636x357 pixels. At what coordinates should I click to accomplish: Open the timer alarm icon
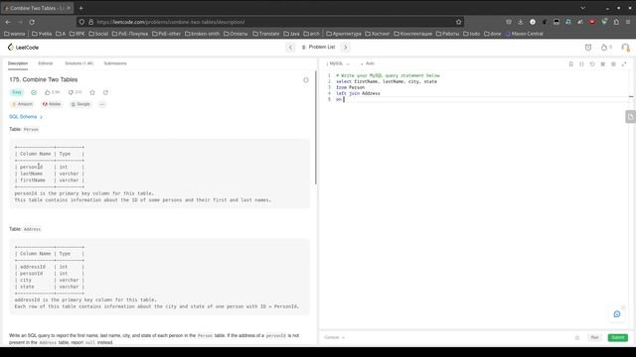[x=588, y=48]
